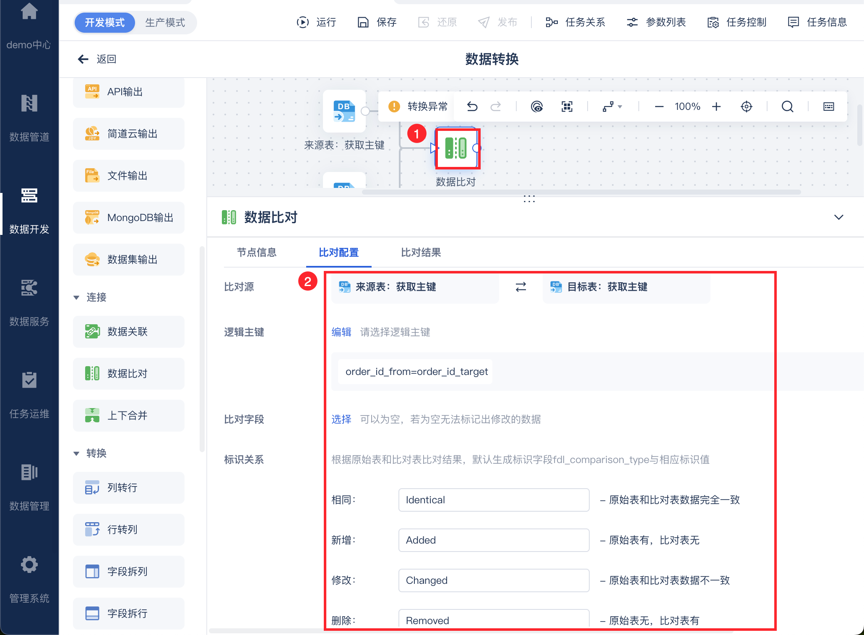
Task: Open canvas search magnifier icon
Action: pyautogui.click(x=787, y=107)
